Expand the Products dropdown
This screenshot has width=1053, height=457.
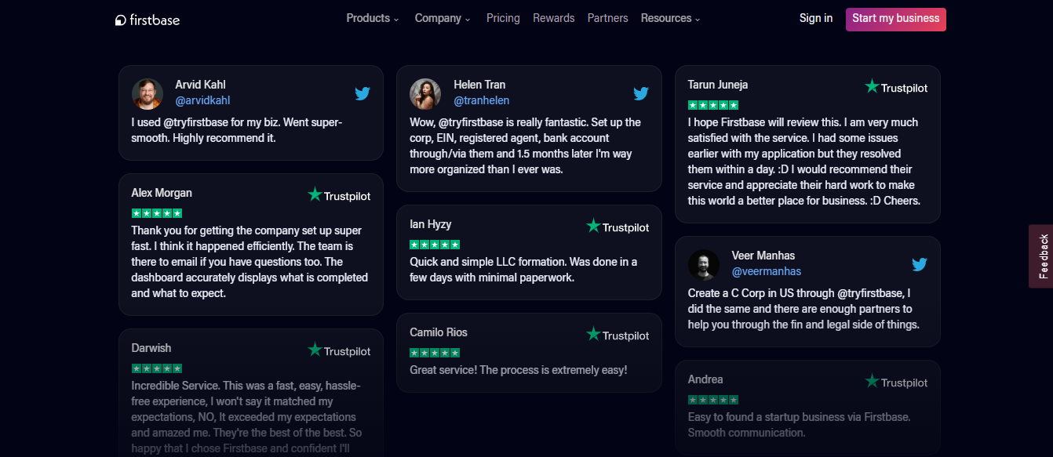pos(372,17)
